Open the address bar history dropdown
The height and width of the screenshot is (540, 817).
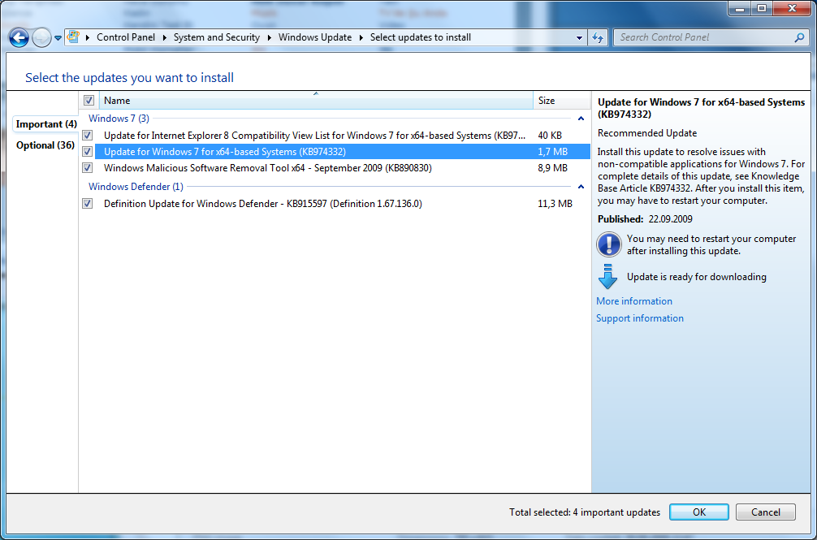tap(579, 37)
